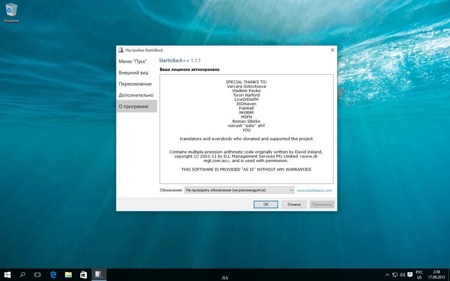Click Ваша лицензия активирована text
450x281 pixels.
(x=189, y=69)
